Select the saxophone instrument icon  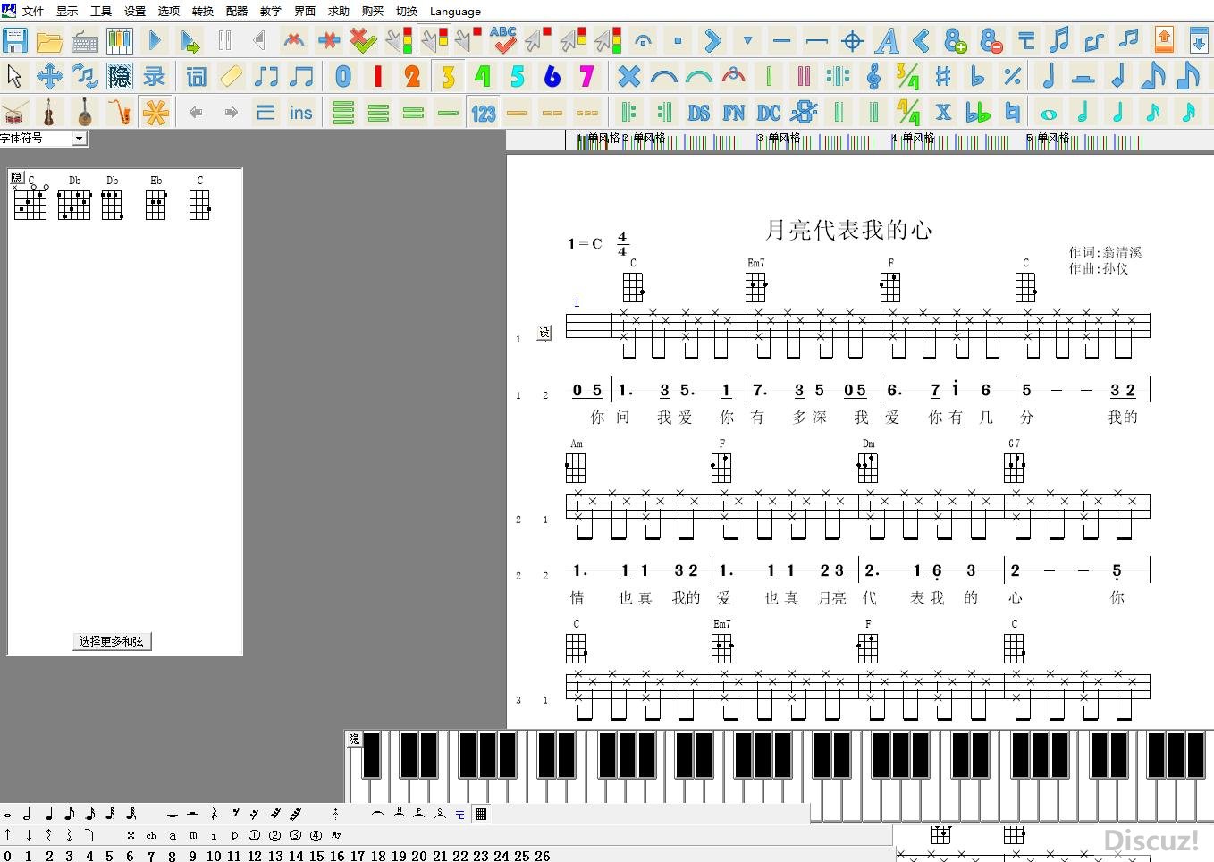[119, 112]
